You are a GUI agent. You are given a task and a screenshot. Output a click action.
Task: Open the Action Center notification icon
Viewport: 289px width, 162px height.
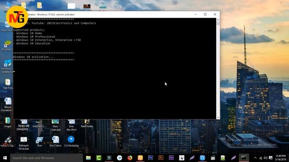click(x=270, y=158)
